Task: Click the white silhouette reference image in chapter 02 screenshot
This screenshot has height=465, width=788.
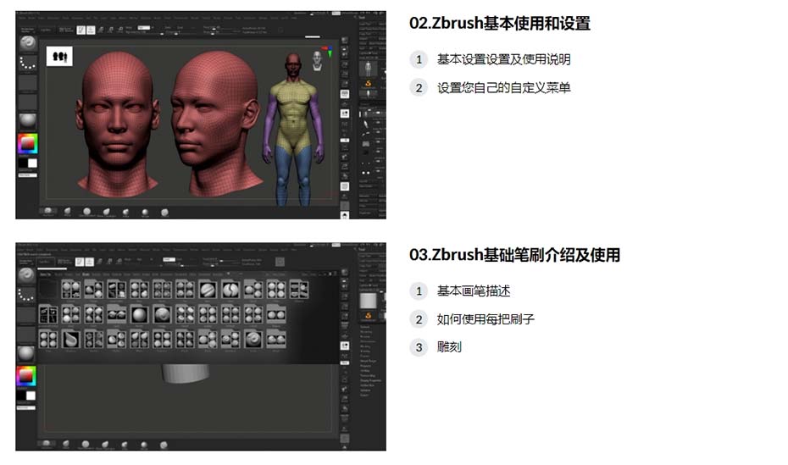Action: tap(59, 56)
